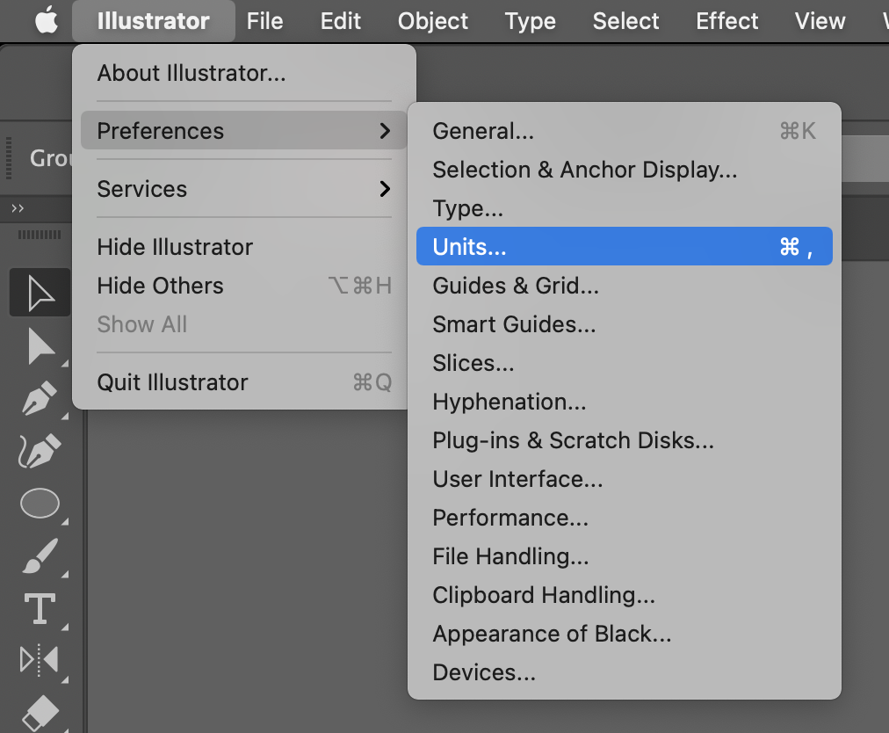
Task: Open General... preferences
Action: 625,131
